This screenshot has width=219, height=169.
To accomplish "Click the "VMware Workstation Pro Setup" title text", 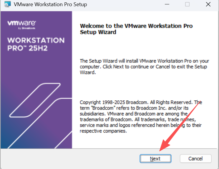I will (x=50, y=4).
